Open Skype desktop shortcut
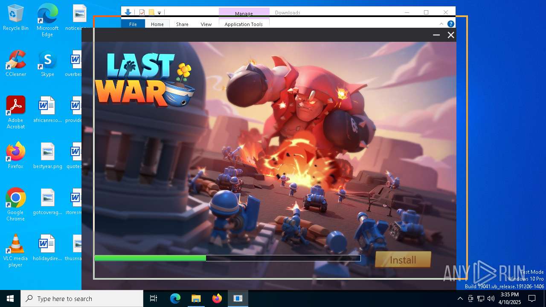This screenshot has width=546, height=307. [x=47, y=64]
